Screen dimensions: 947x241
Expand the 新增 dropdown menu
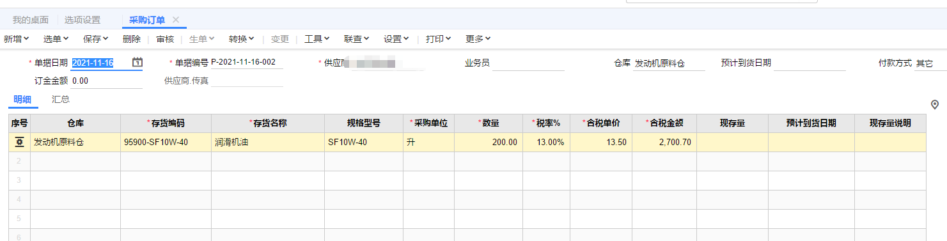coord(17,39)
